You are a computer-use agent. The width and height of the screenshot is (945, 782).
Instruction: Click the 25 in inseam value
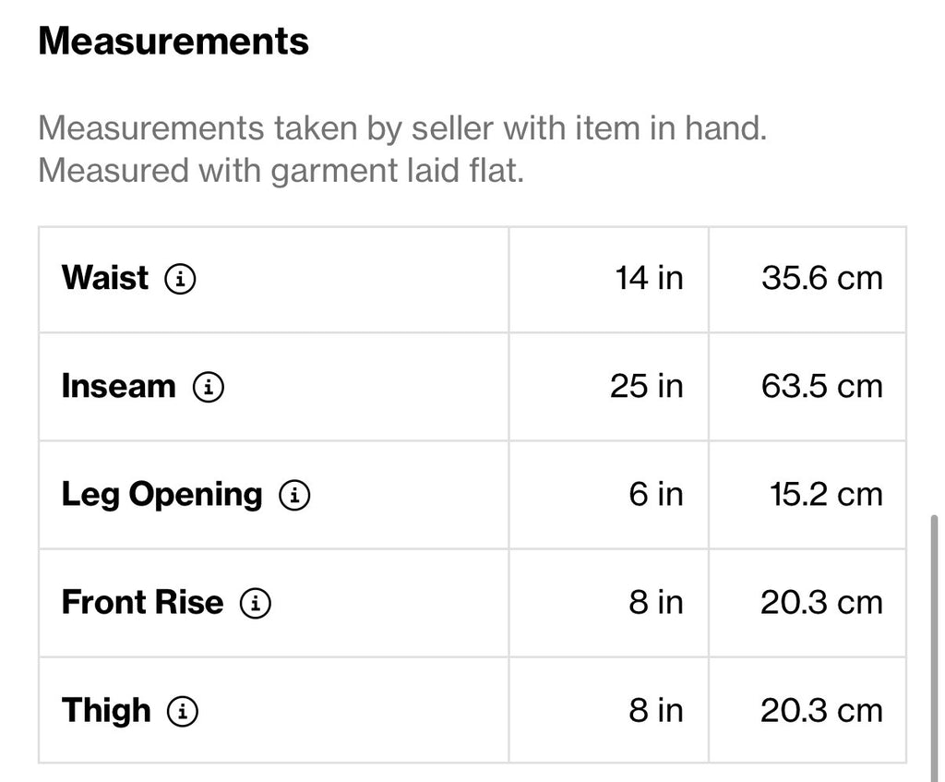pos(647,387)
